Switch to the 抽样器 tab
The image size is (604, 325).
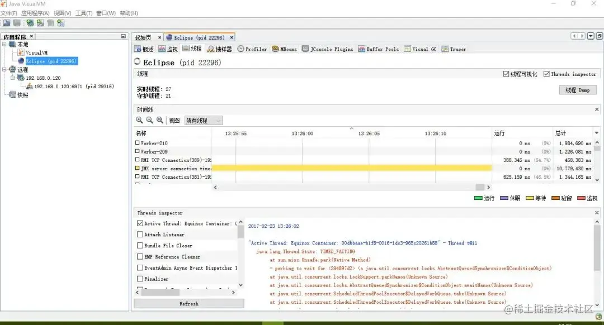click(220, 49)
